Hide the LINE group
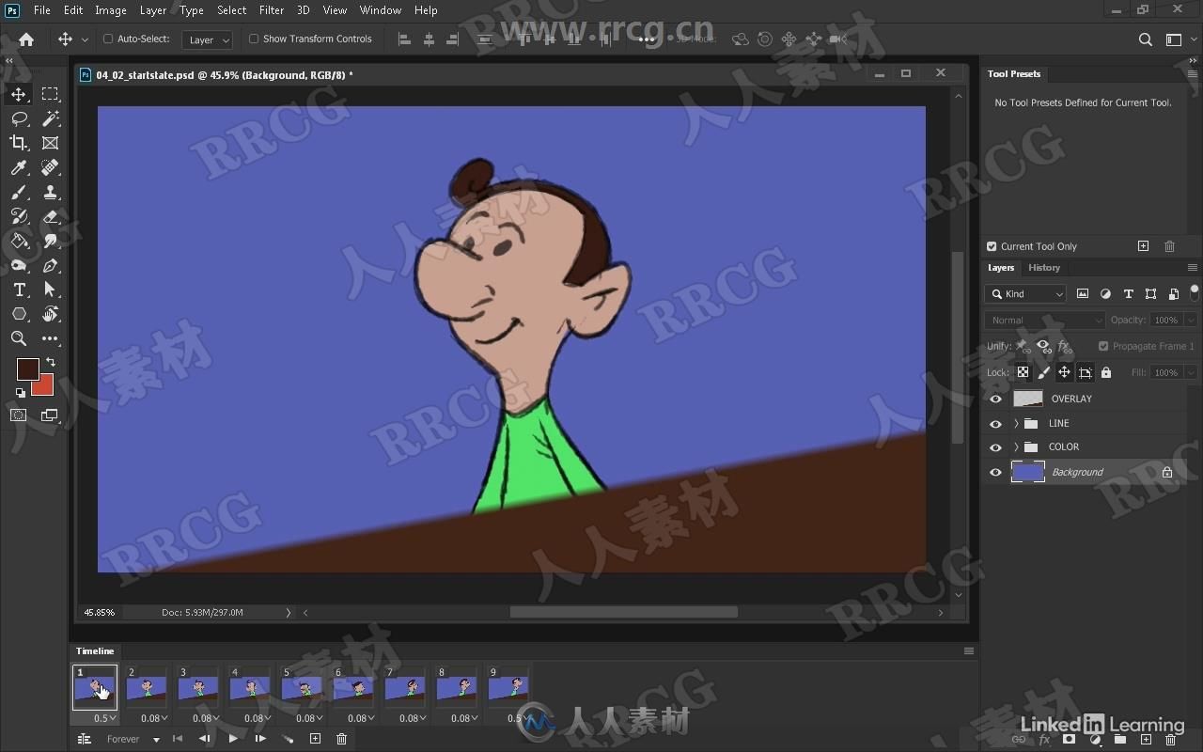 (995, 423)
